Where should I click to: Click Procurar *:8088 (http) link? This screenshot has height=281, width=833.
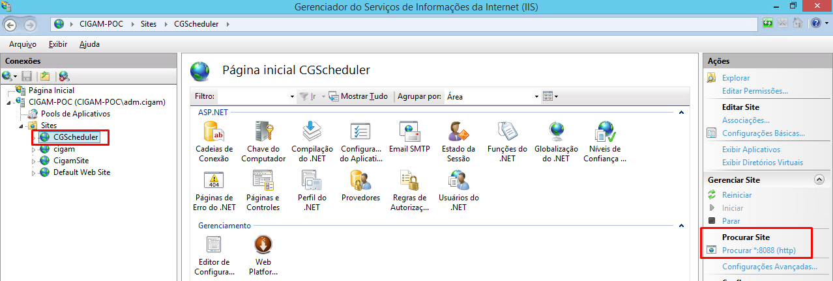(759, 250)
